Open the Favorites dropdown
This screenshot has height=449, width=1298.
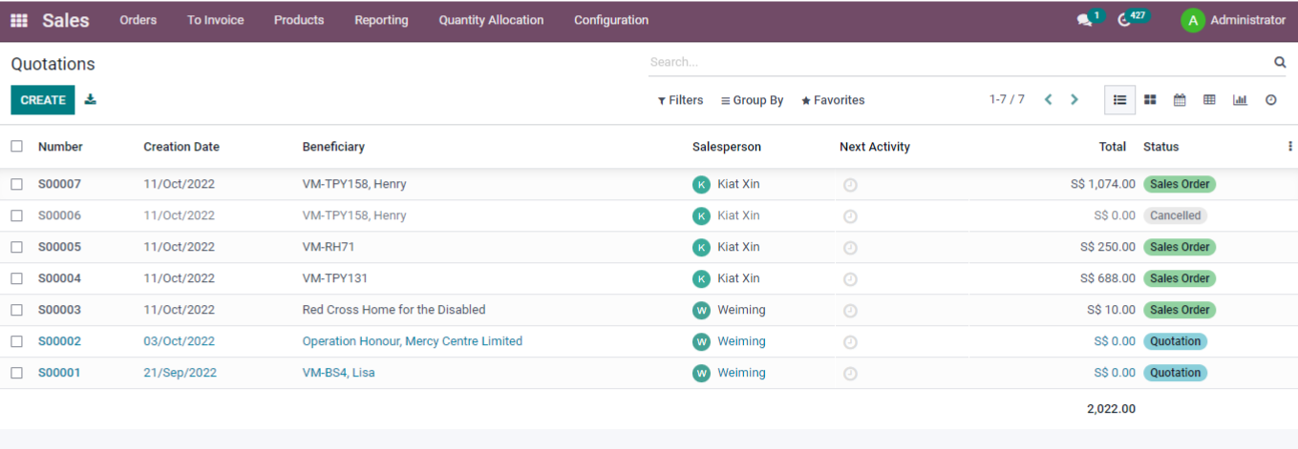[x=833, y=100]
